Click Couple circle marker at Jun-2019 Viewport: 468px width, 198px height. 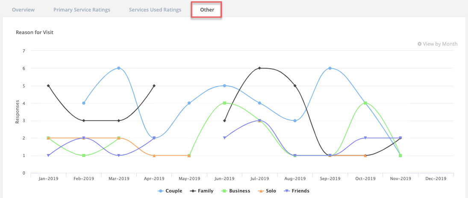pyautogui.click(x=224, y=86)
